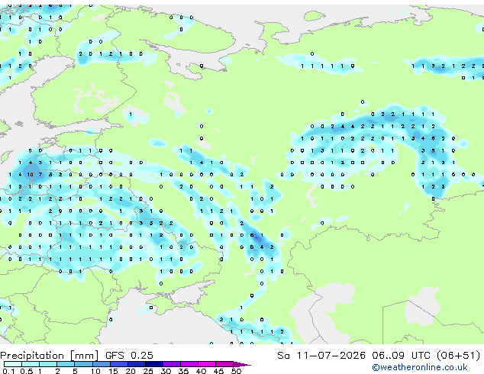
Task: Pick the 5–10 mm legend color swatch
Action: pyautogui.click(x=83, y=364)
